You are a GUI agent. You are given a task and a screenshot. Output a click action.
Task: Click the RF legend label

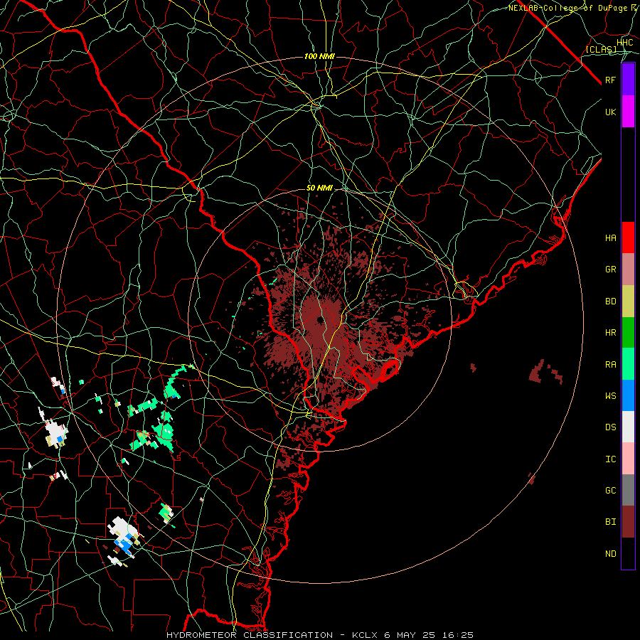(610, 80)
